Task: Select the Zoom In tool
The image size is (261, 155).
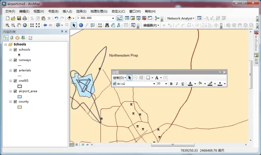Action: pos(8,25)
